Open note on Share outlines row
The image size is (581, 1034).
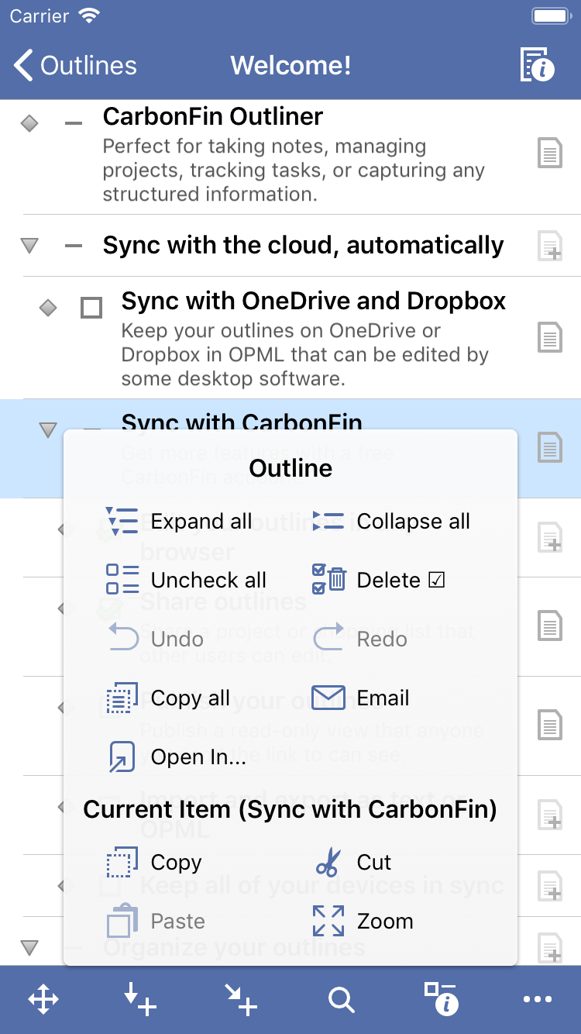[x=549, y=626]
